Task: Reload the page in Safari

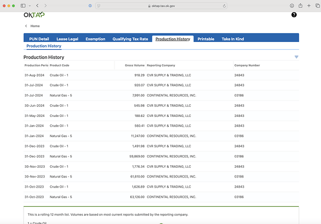Action: click(x=225, y=6)
